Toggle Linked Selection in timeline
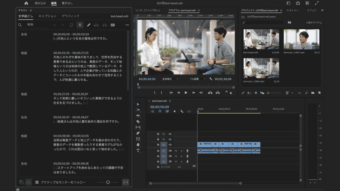This screenshot has width=340, height=191. click(x=167, y=111)
